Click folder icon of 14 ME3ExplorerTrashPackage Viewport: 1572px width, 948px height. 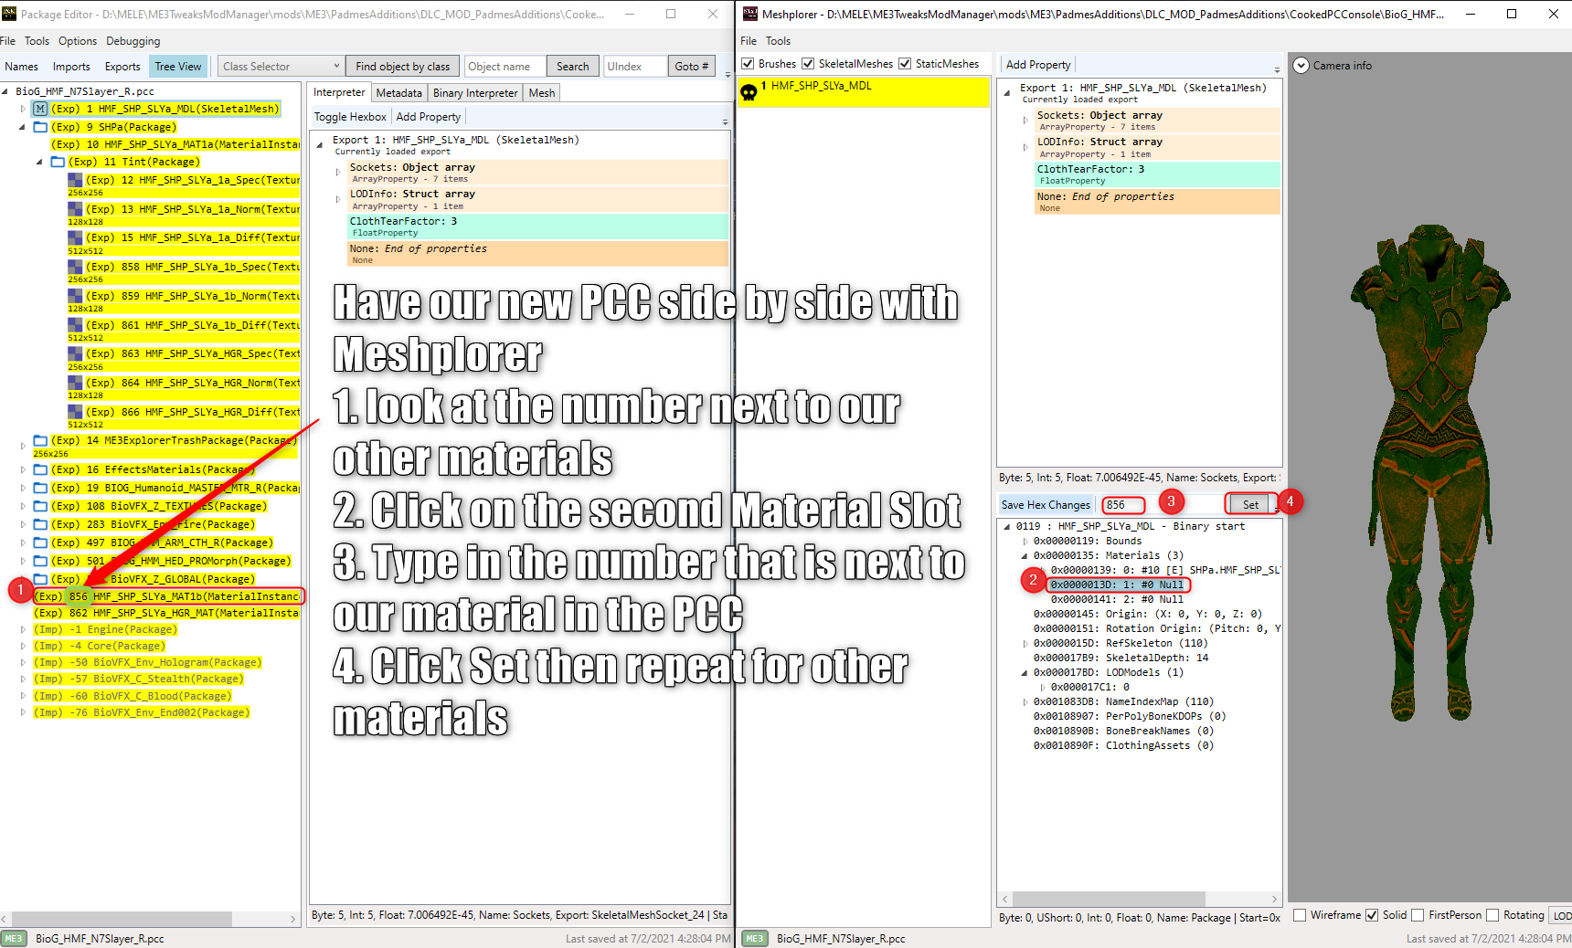pyautogui.click(x=40, y=440)
